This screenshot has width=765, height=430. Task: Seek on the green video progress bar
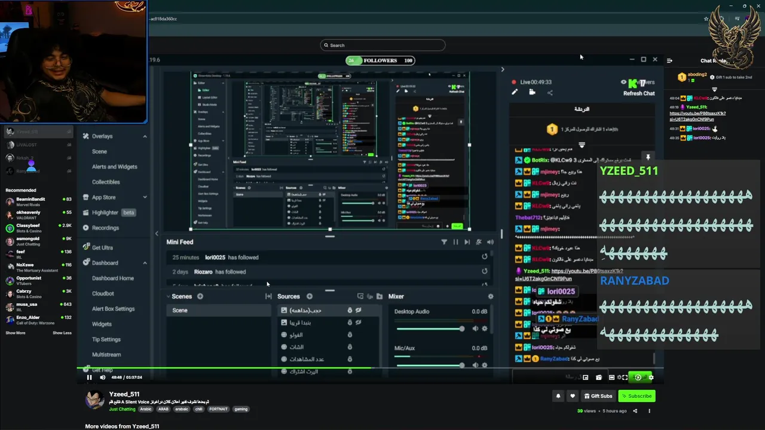369,368
